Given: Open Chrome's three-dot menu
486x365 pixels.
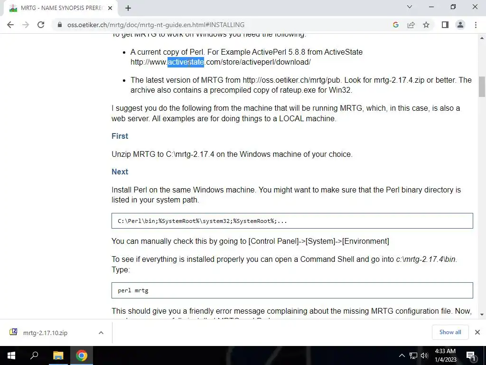Looking at the screenshot, I should click(x=476, y=25).
